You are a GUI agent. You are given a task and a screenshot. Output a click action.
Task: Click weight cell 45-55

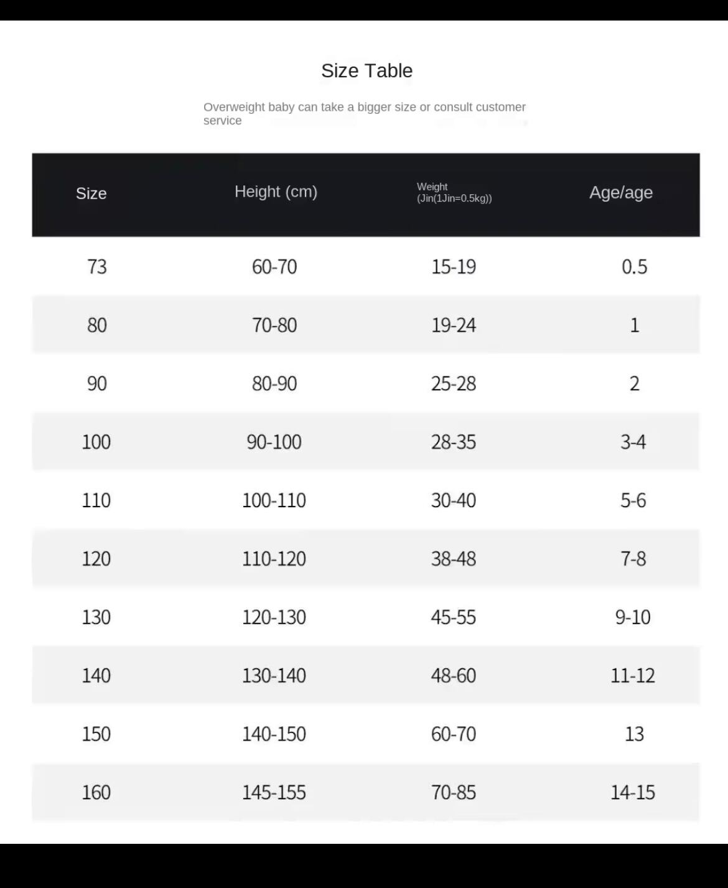[454, 617]
